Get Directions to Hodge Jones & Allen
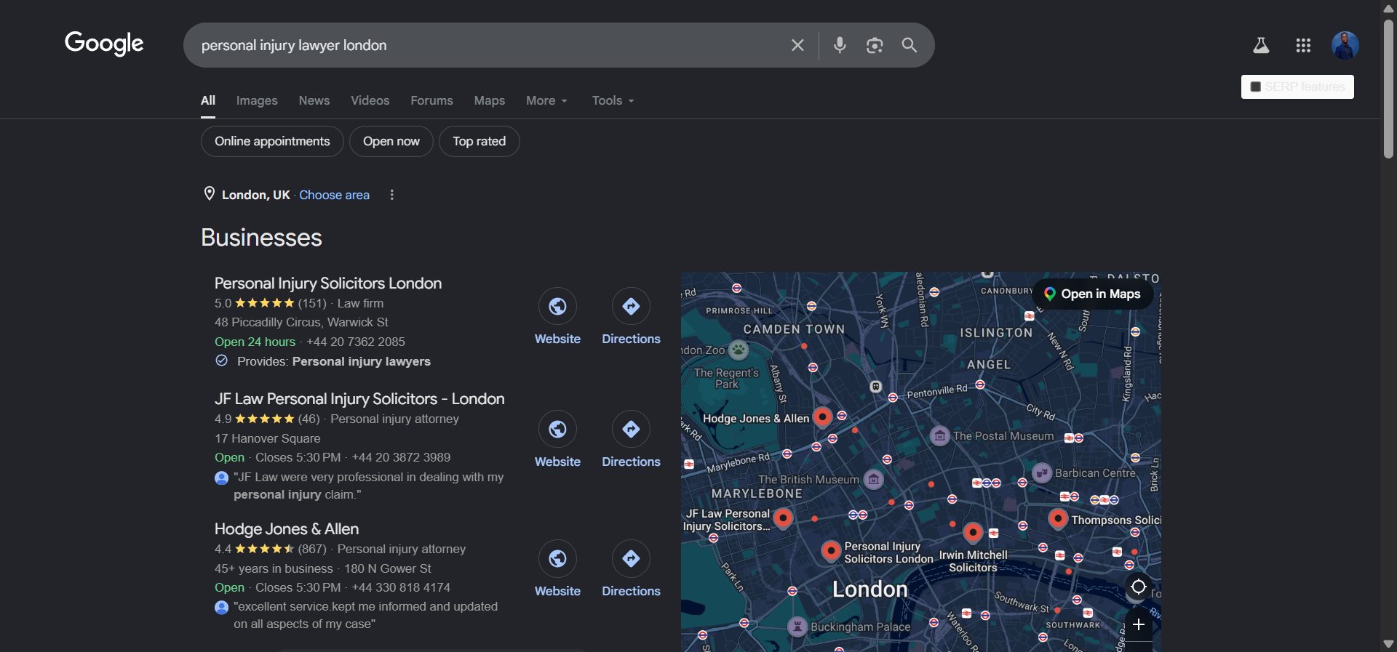Viewport: 1397px width, 652px height. click(631, 569)
